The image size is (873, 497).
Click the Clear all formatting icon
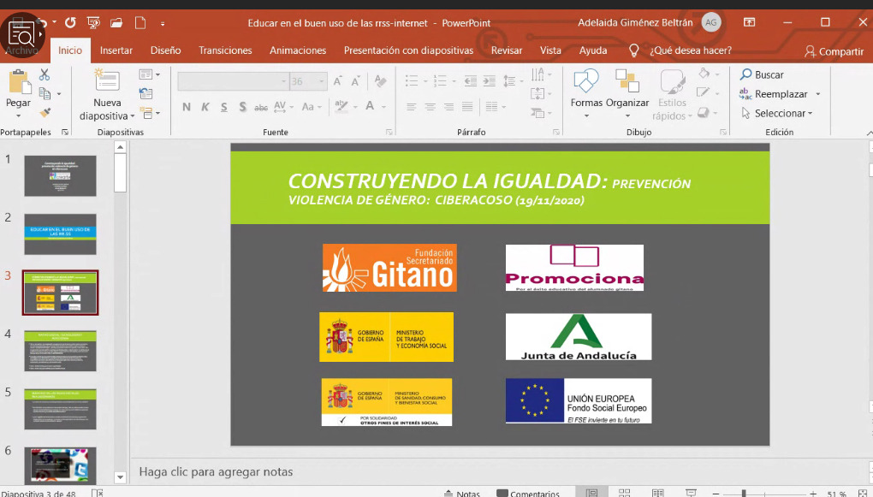coord(380,81)
